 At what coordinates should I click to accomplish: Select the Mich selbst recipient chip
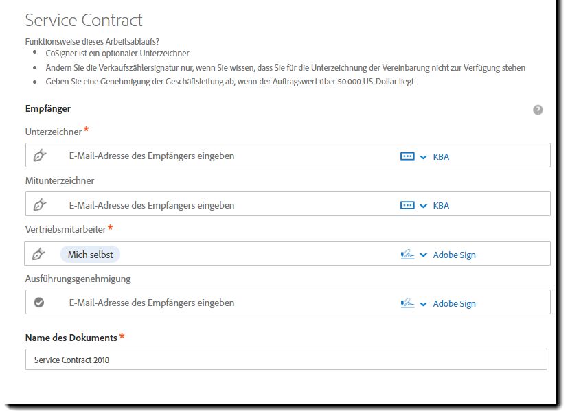pos(90,254)
